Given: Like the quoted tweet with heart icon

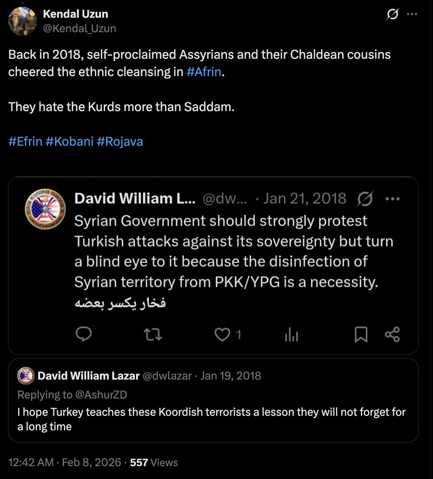Looking at the screenshot, I should [x=222, y=334].
